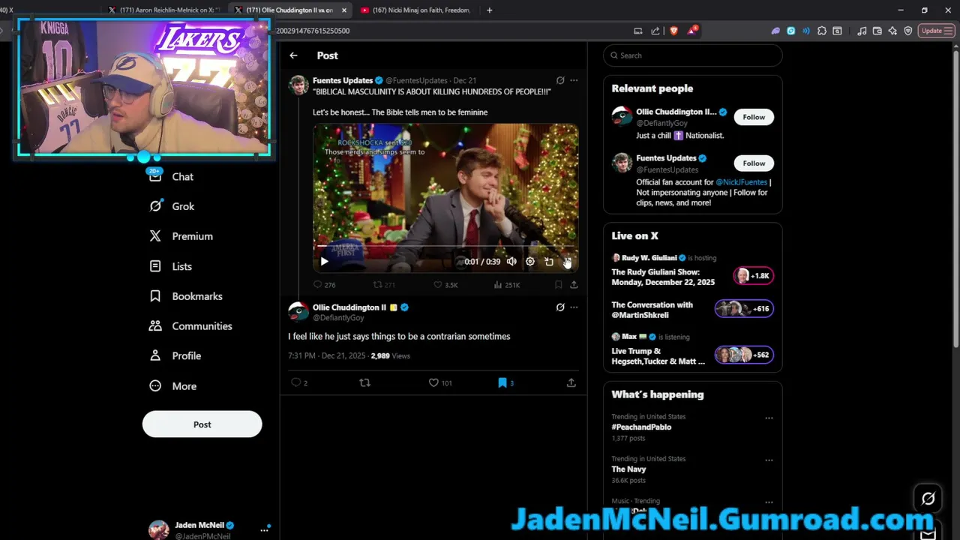Open Communities in sidebar
This screenshot has width=960, height=540.
point(190,326)
